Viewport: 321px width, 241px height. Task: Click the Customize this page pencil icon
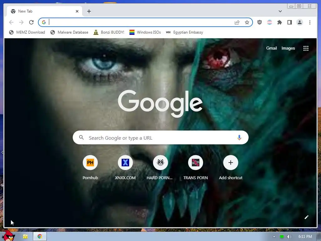pyautogui.click(x=307, y=217)
